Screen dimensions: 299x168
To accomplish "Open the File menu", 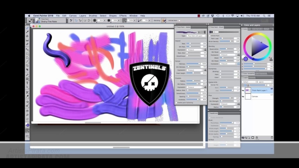I will pos(58,16).
